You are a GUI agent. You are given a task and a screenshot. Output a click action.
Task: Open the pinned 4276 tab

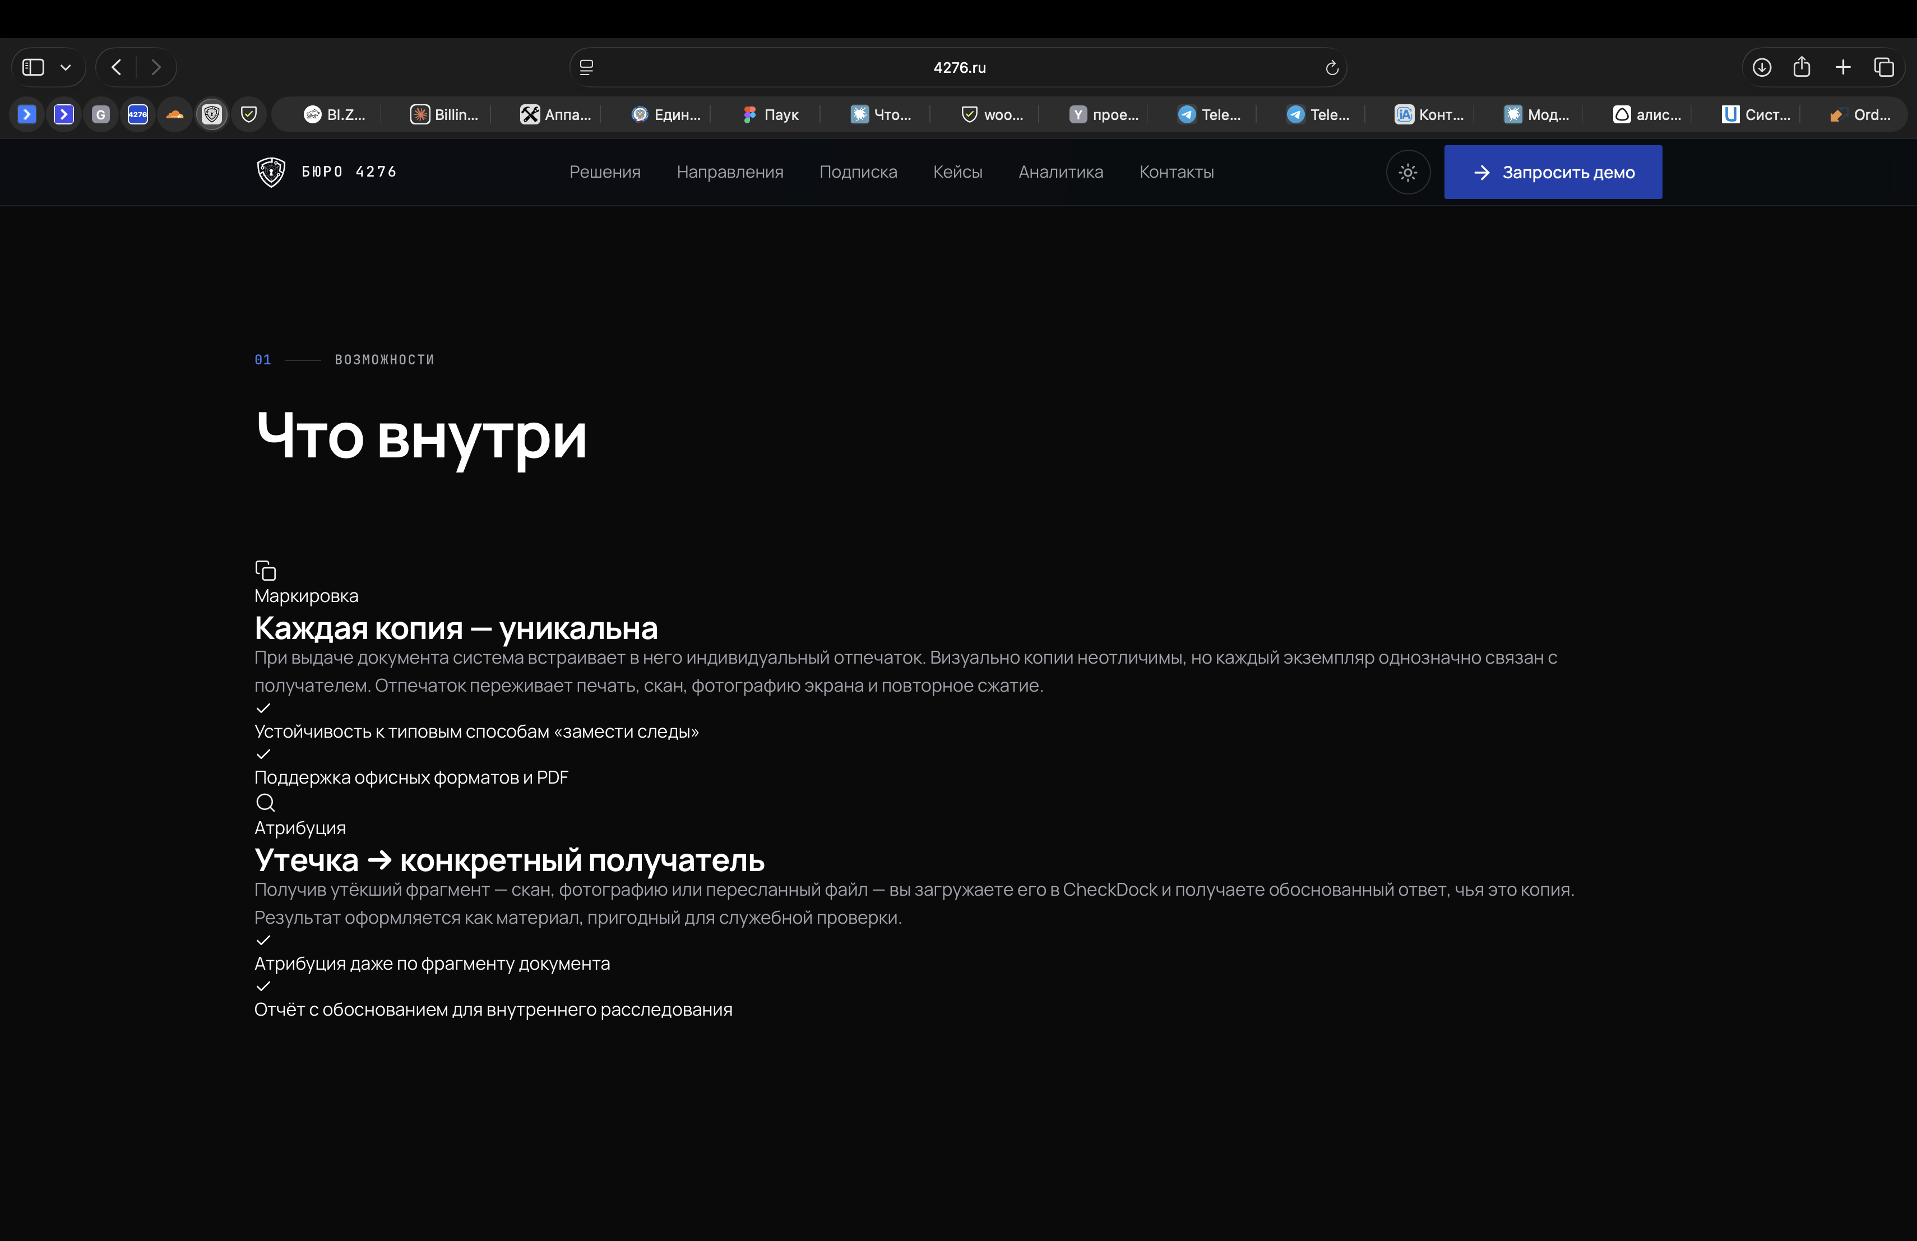point(138,114)
